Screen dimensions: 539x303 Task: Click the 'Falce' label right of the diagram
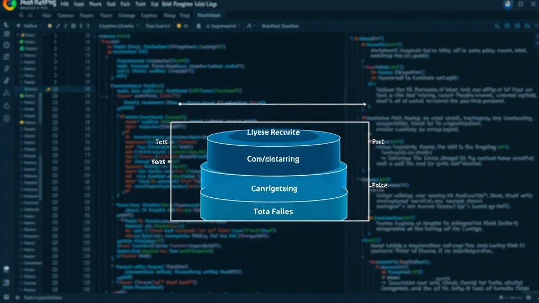click(x=380, y=185)
